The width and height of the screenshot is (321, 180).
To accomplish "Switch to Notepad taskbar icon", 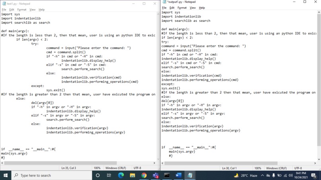I will [190, 175].
